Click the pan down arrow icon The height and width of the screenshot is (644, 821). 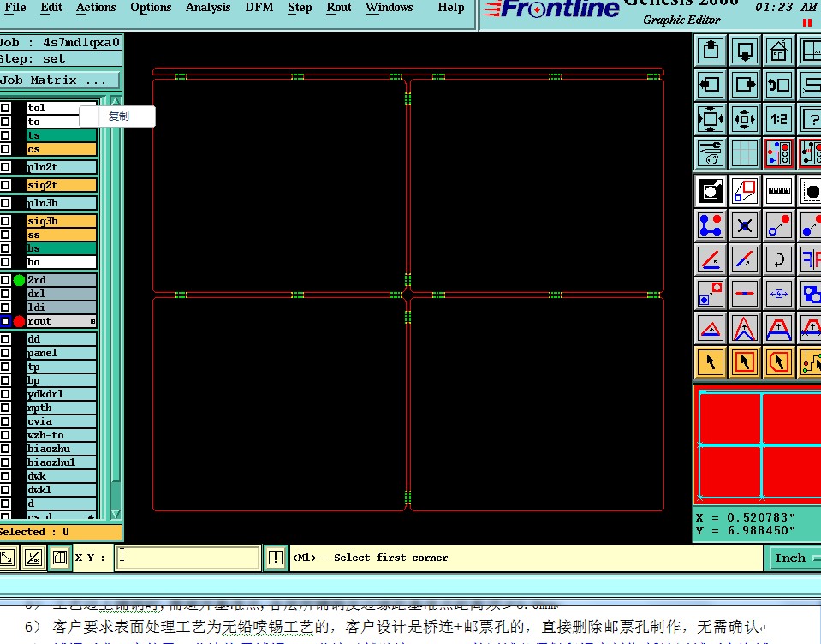(745, 51)
